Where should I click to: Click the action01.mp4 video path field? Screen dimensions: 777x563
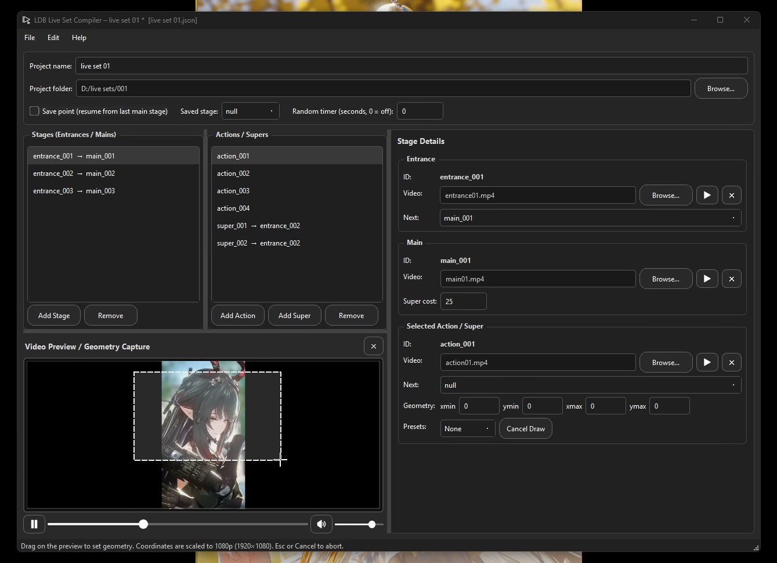[x=538, y=363]
